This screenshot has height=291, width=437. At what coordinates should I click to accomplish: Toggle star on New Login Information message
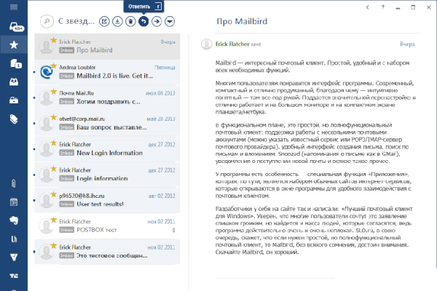tap(54, 143)
